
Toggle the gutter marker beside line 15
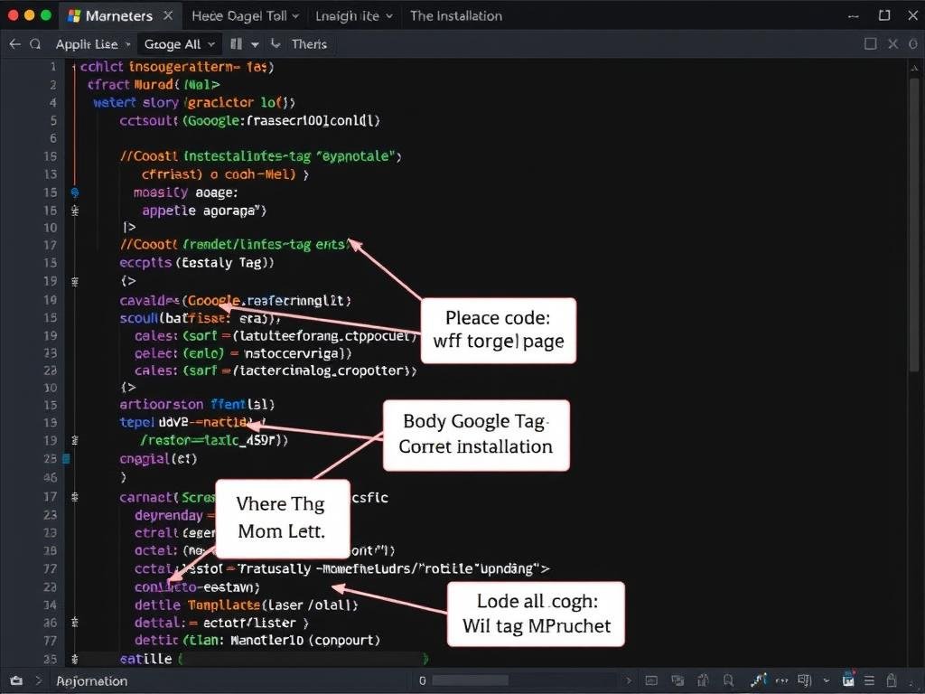point(74,192)
